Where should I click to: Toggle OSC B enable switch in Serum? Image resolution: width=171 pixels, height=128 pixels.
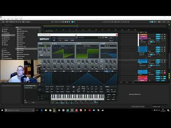coord(77,44)
